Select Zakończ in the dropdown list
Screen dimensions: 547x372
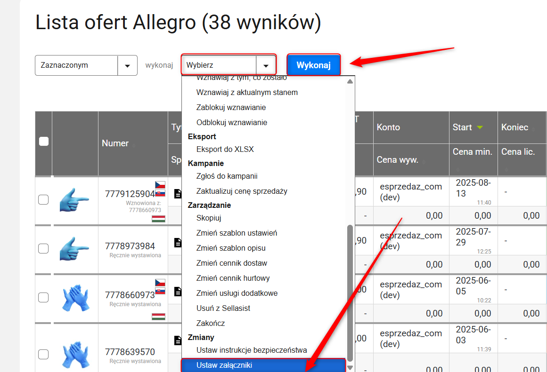pos(210,323)
